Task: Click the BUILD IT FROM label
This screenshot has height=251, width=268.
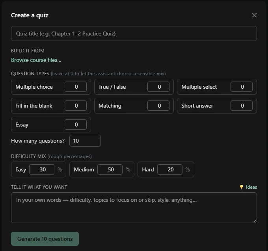Action: pyautogui.click(x=28, y=51)
